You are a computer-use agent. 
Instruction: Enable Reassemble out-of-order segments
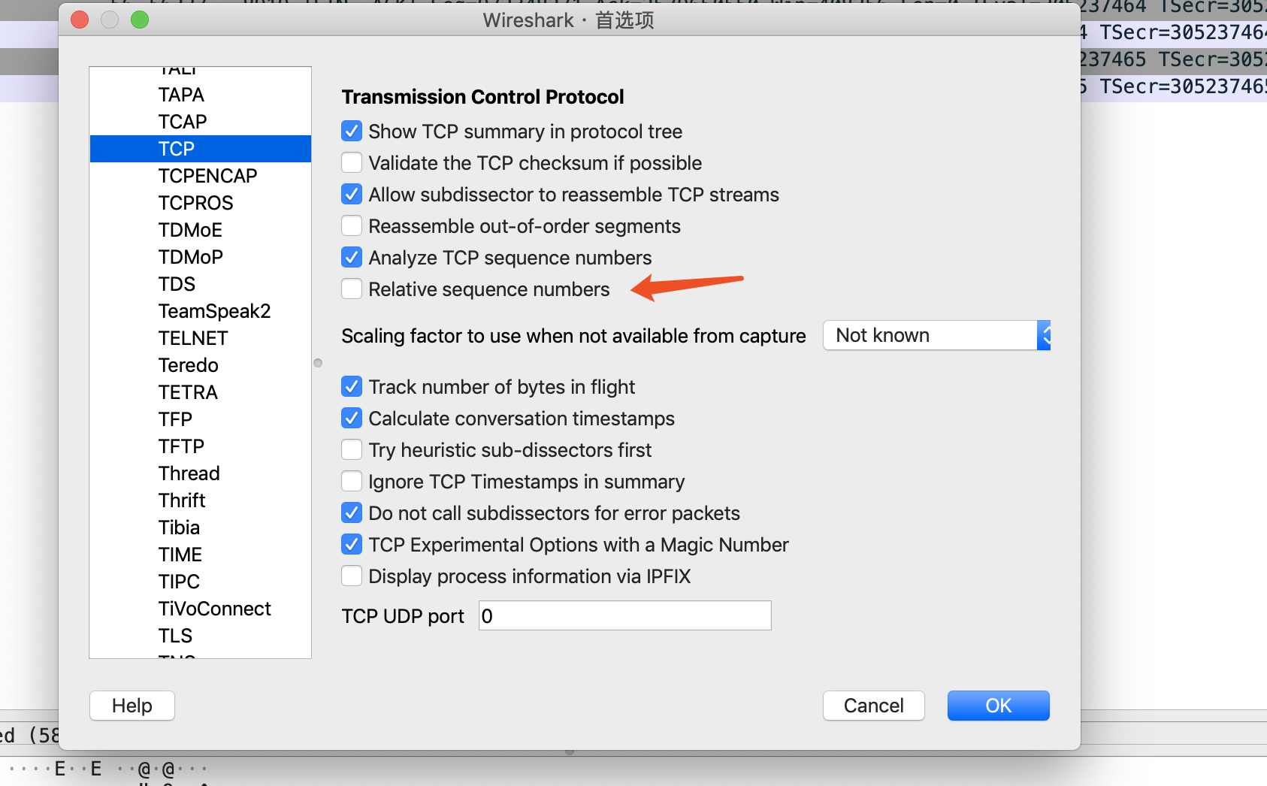351,225
